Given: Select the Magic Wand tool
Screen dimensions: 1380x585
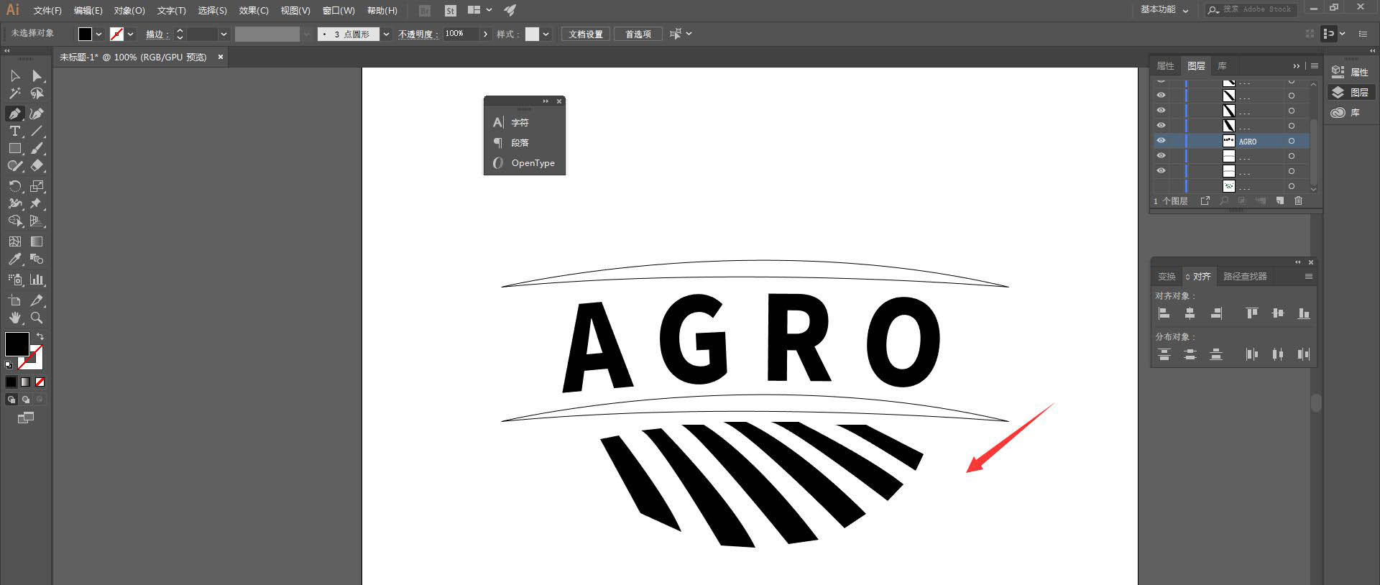Looking at the screenshot, I should click(x=14, y=93).
